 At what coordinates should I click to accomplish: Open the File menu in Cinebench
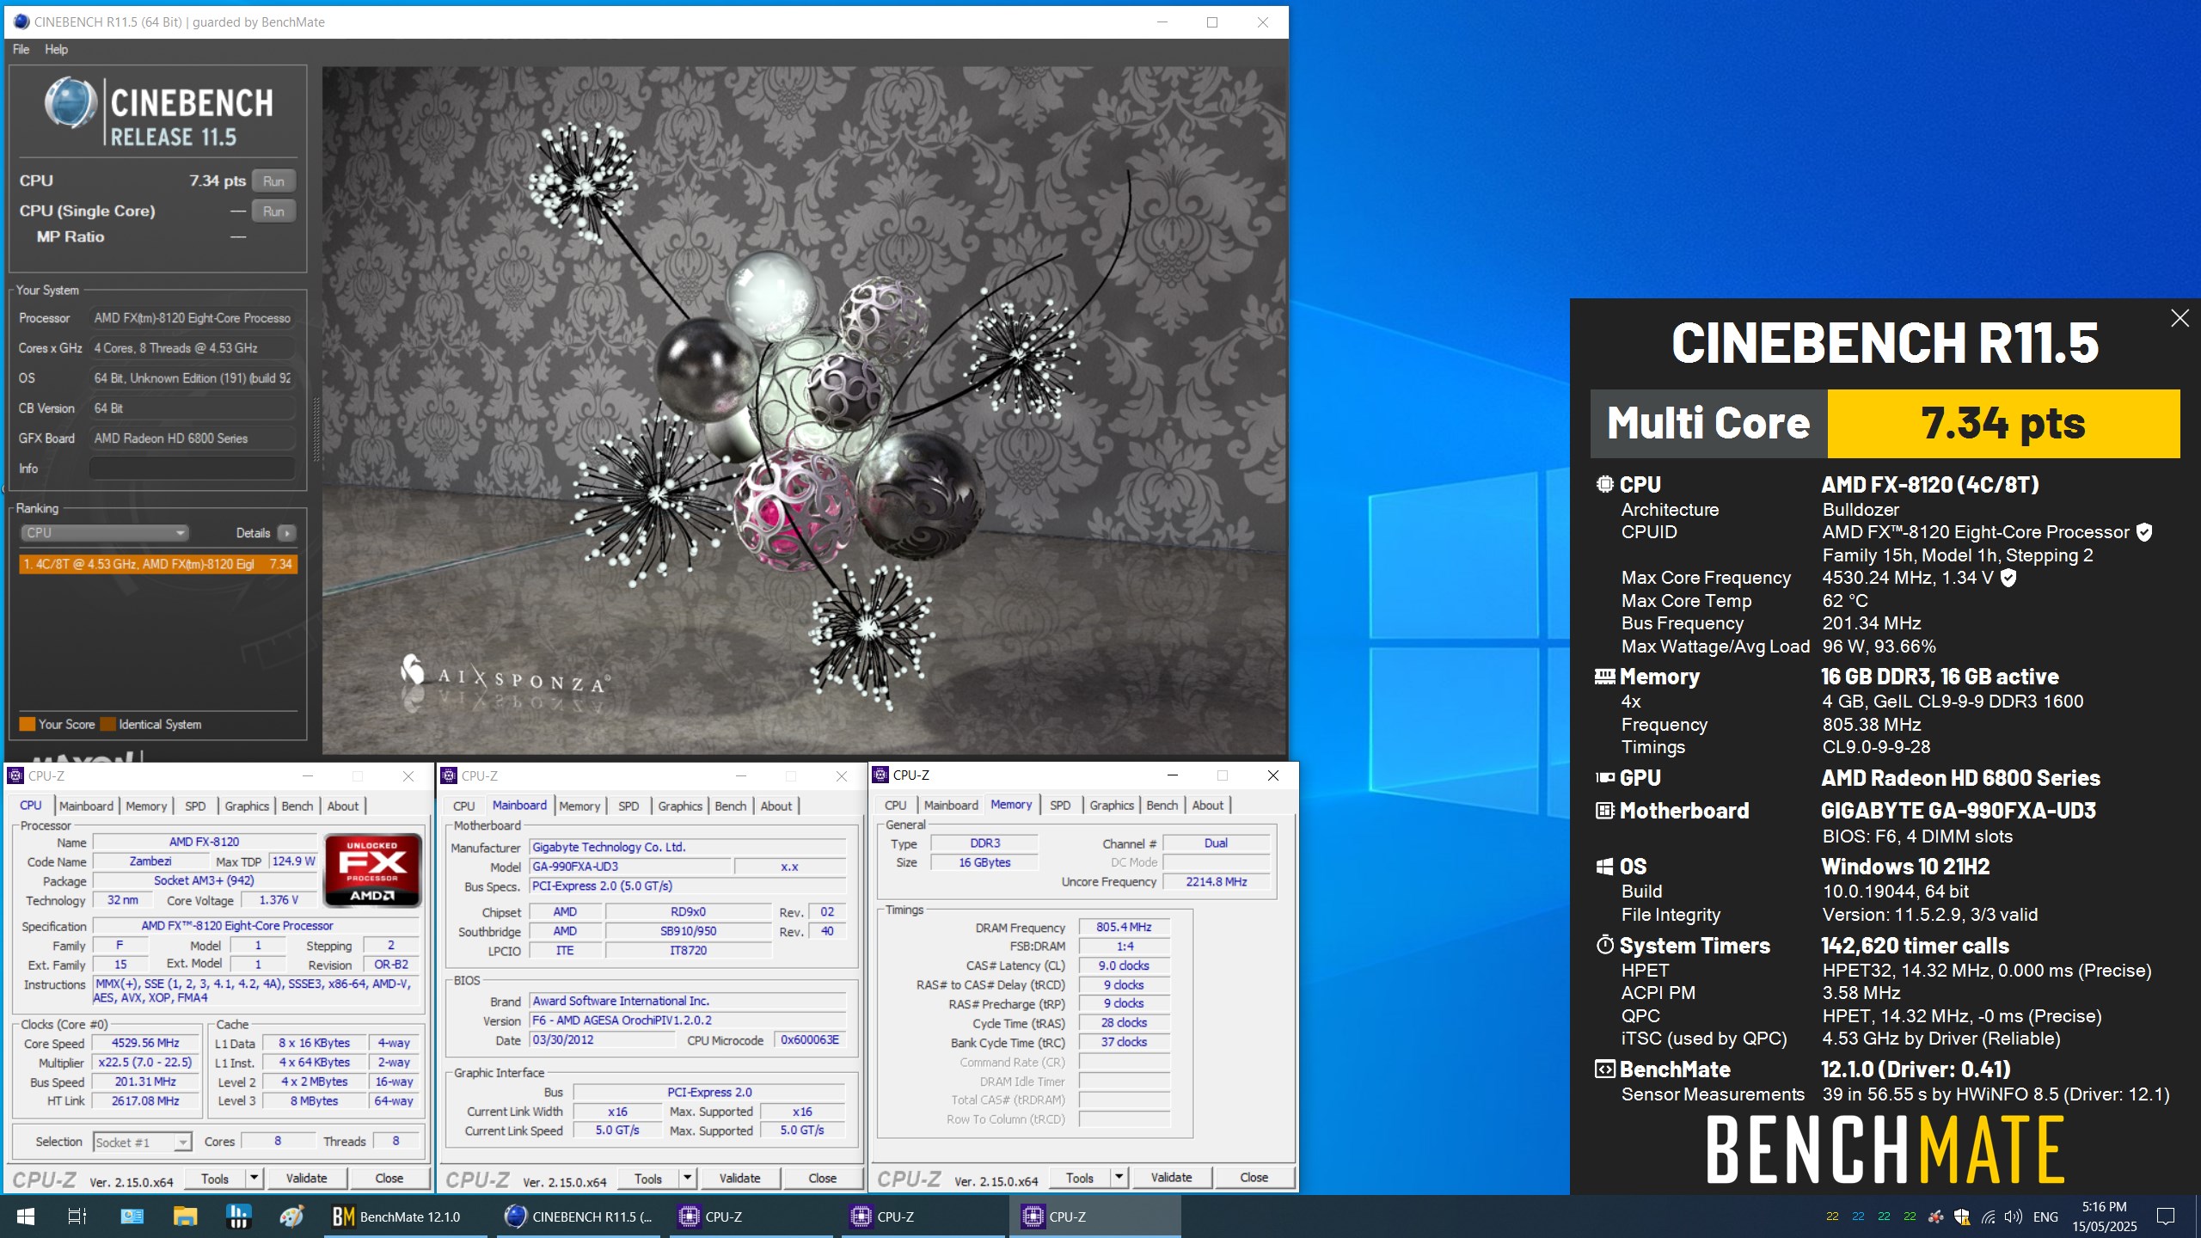(21, 49)
